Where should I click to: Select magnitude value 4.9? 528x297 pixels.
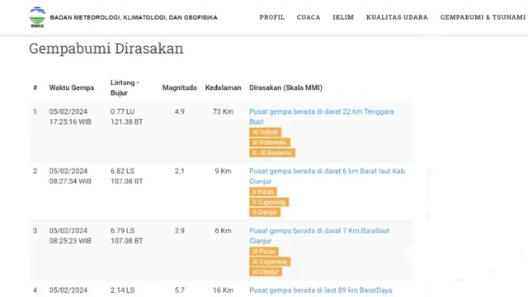click(x=180, y=111)
